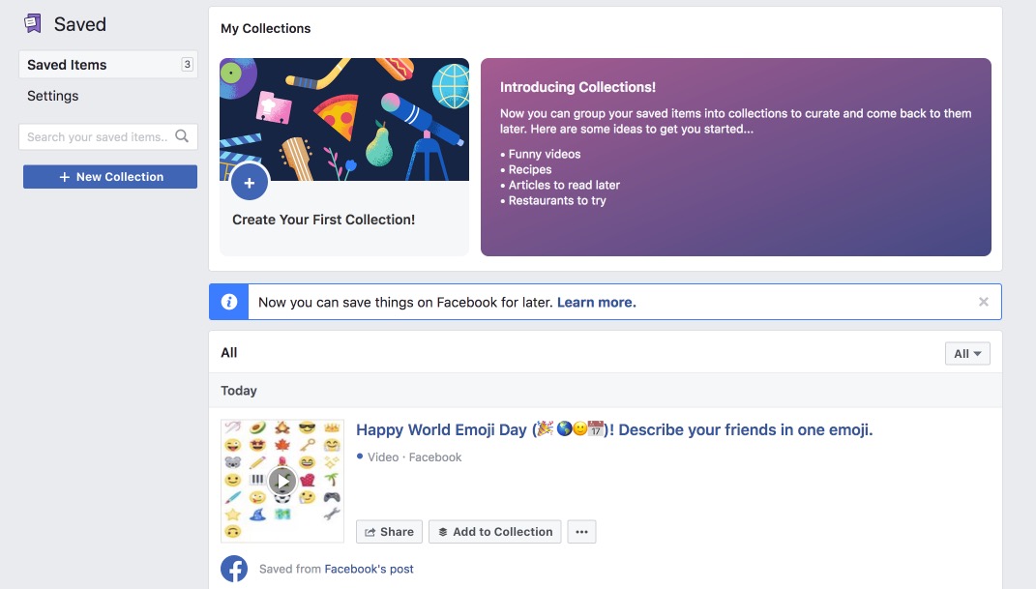
Task: Click the Today section label
Action: 239,390
